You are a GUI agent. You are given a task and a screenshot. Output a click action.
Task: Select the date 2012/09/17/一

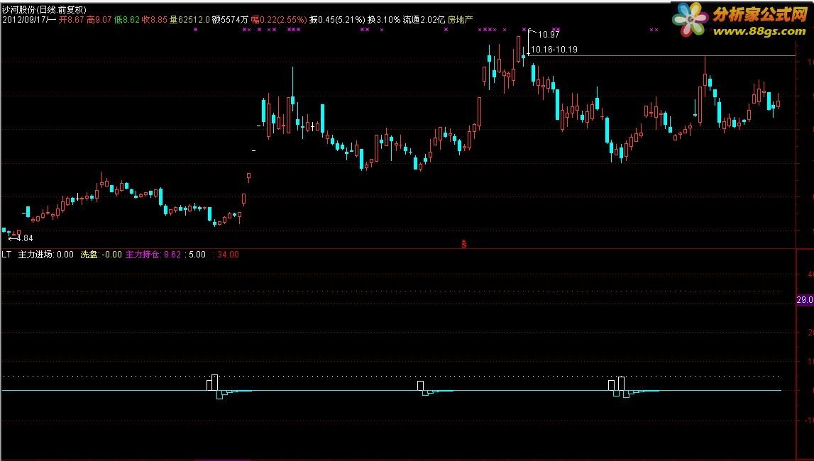tap(29, 20)
